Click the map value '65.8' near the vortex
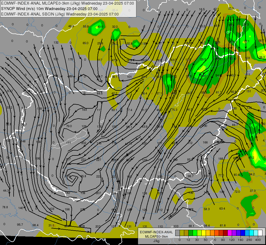The width and height of the screenshot is (266, 245). (83, 176)
